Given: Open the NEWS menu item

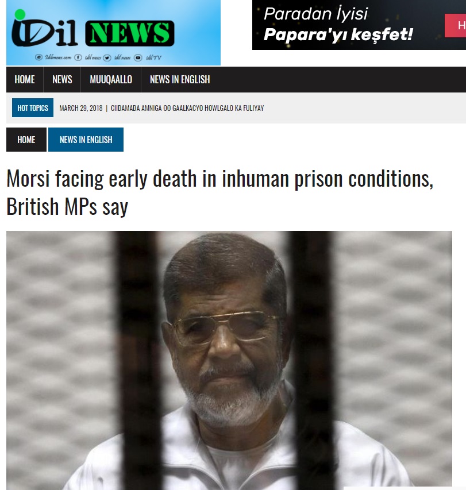Looking at the screenshot, I should [62, 79].
